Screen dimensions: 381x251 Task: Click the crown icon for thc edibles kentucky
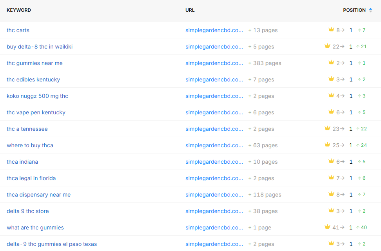click(x=331, y=79)
